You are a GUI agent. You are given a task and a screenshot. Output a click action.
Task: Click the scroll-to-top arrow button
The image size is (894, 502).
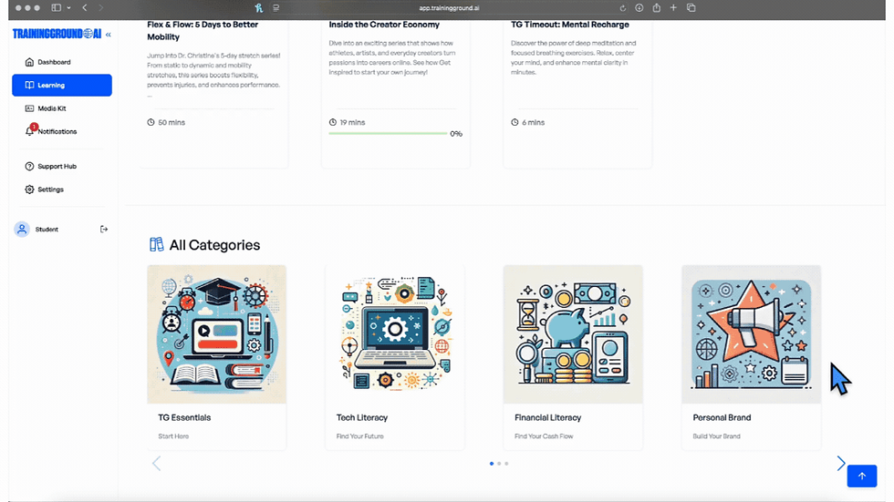[861, 476]
